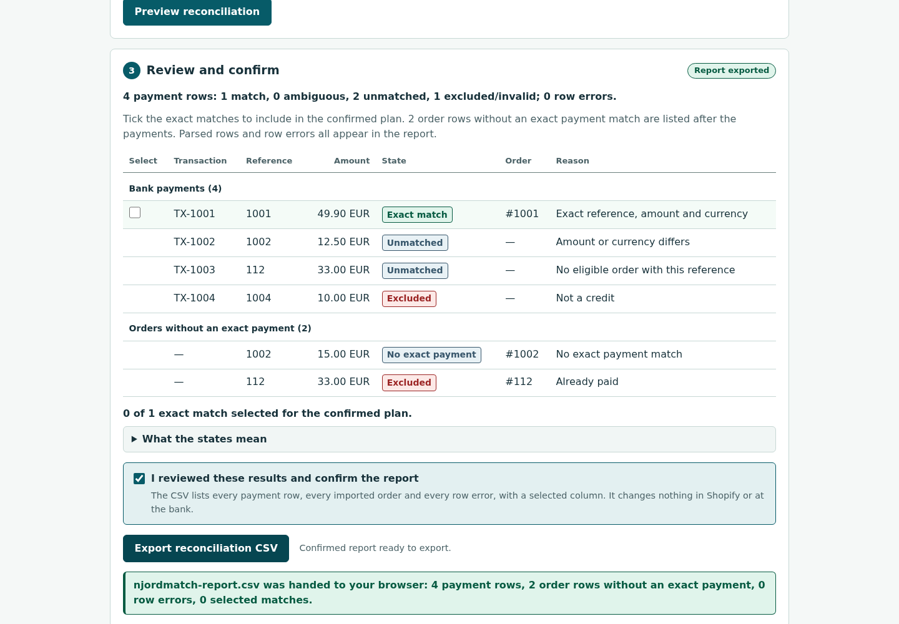Image resolution: width=899 pixels, height=624 pixels.
Task: Uncheck the reviewed-results confirmation checkbox
Action: 139,479
